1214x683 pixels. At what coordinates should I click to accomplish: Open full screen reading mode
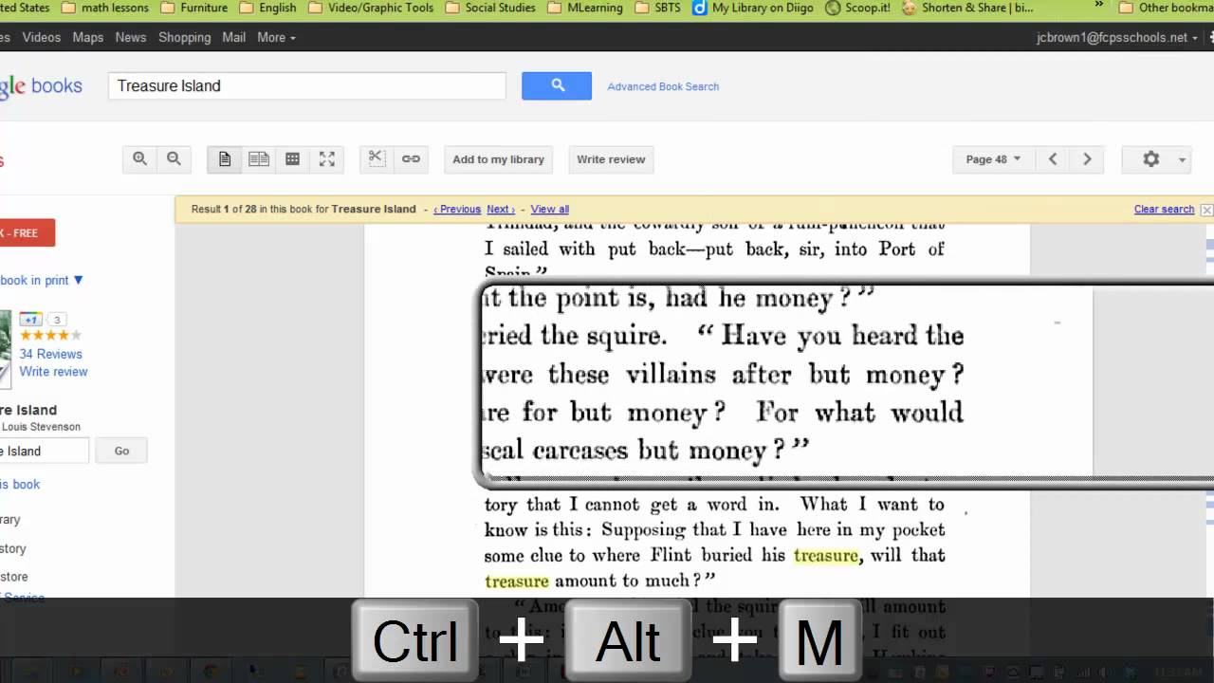point(327,159)
